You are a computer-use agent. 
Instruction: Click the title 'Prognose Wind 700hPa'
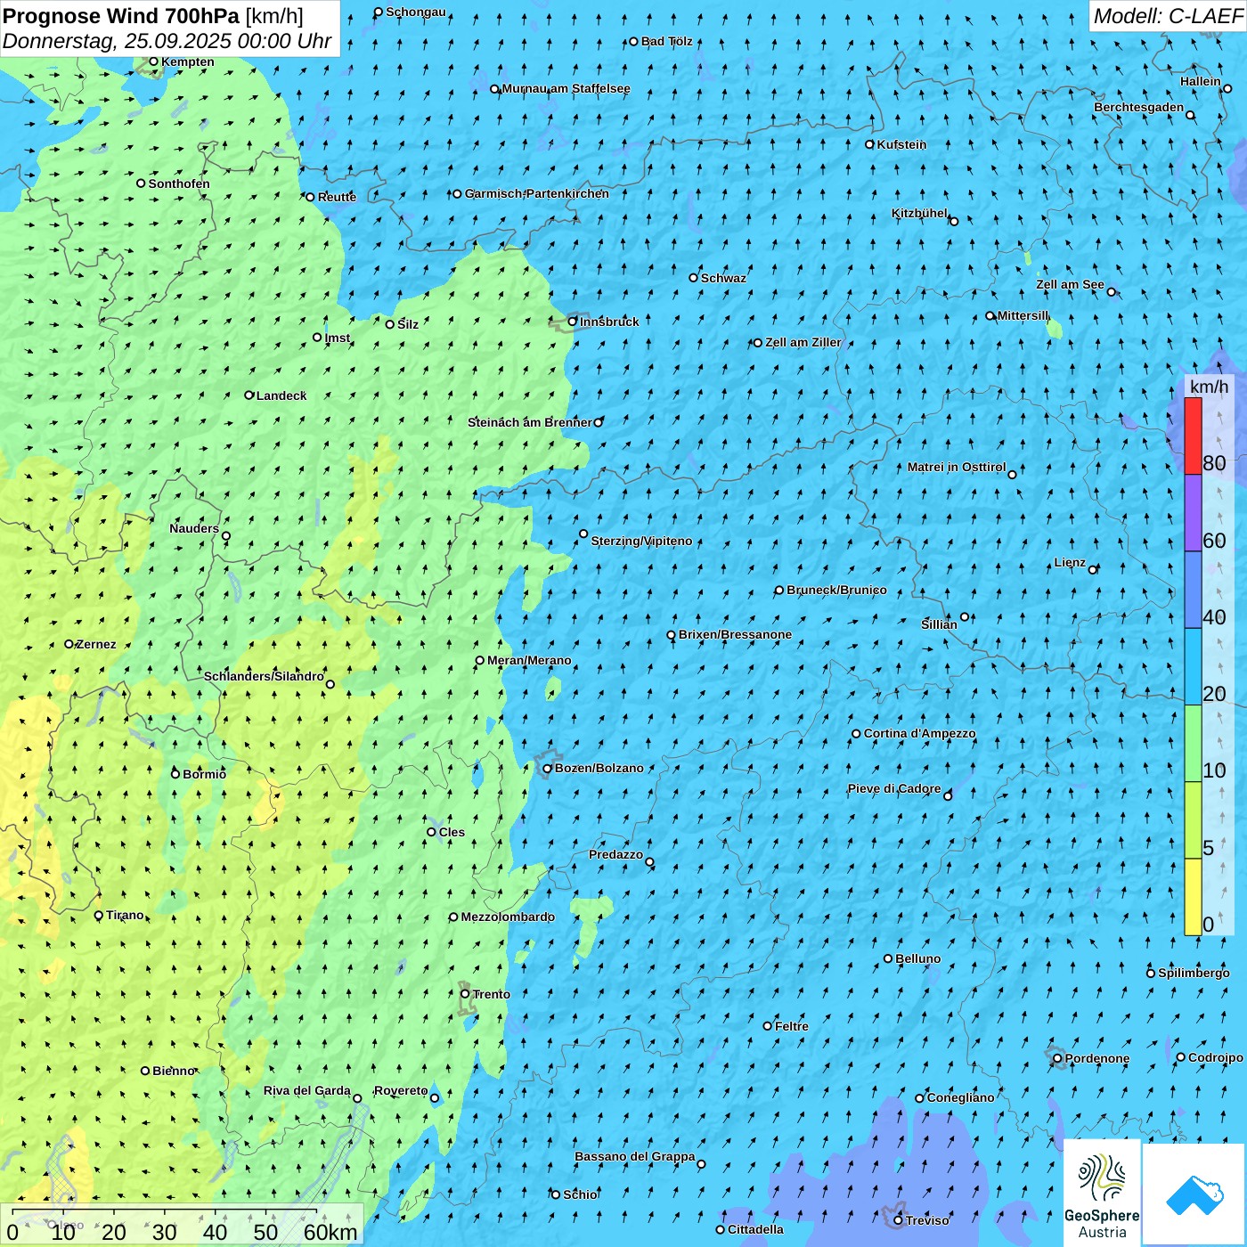pos(121,16)
